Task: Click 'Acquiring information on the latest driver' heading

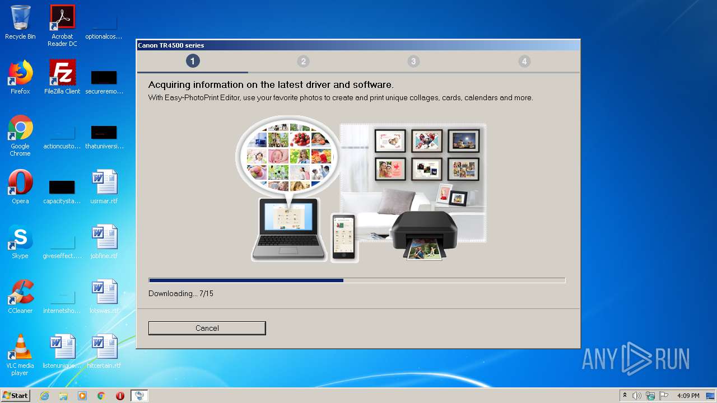Action: pyautogui.click(x=271, y=85)
